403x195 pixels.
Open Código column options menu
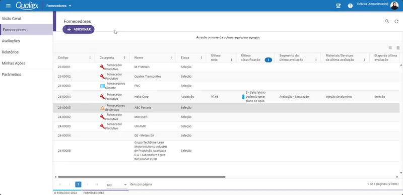coord(90,57)
